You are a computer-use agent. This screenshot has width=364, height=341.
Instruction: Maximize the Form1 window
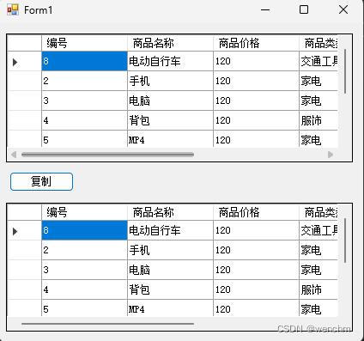tap(304, 9)
